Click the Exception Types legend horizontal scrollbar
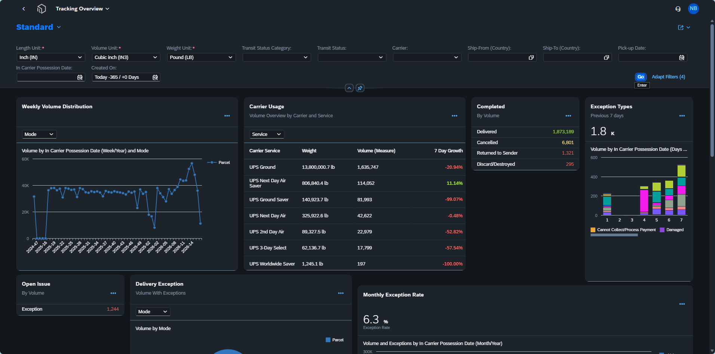 614,235
